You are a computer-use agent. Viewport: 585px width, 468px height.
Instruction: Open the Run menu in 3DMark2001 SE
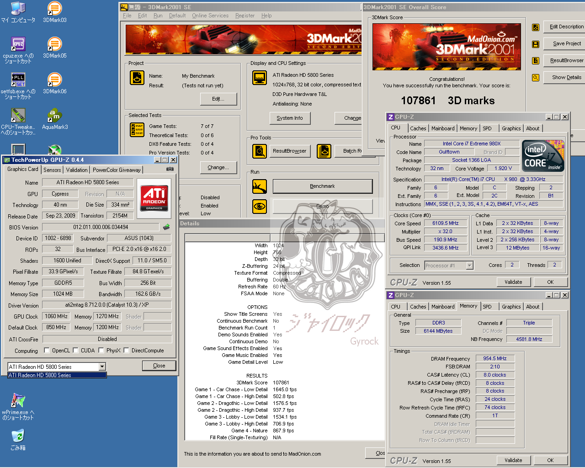tap(158, 16)
